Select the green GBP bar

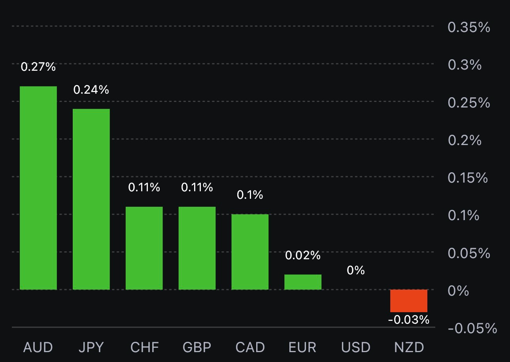[197, 248]
